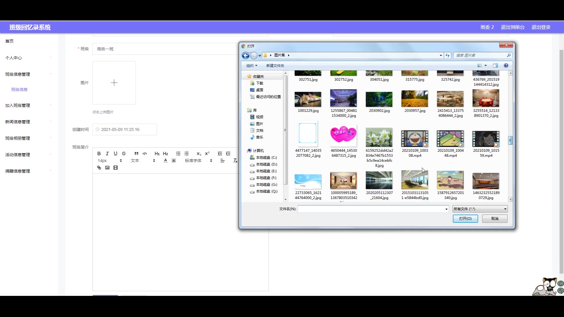The width and height of the screenshot is (564, 317).
Task: Open the 组织 menu in dialog
Action: tap(252, 66)
